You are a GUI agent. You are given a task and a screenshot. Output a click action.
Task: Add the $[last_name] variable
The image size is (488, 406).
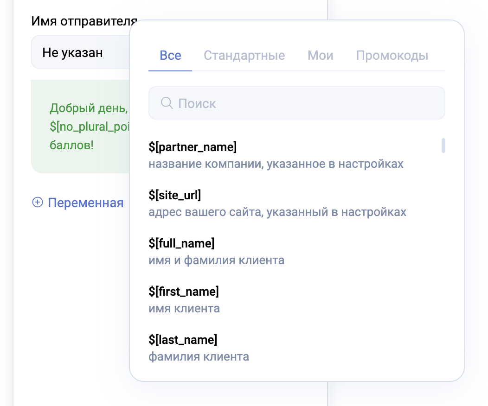point(183,340)
